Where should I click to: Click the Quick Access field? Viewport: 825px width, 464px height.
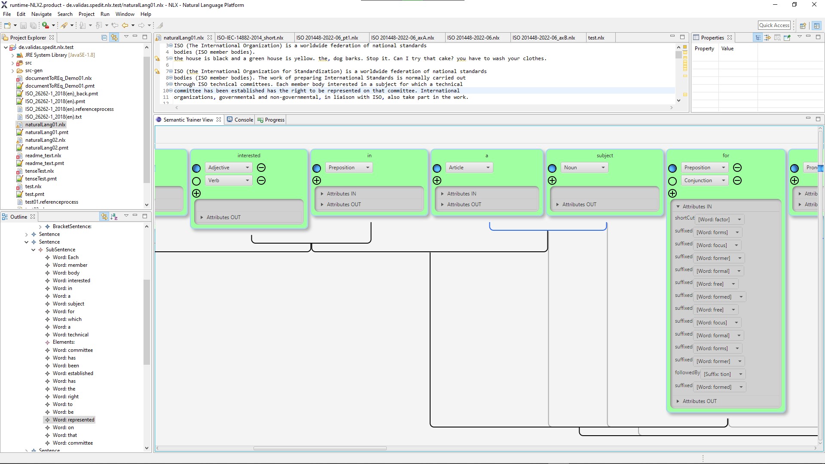pos(774,25)
